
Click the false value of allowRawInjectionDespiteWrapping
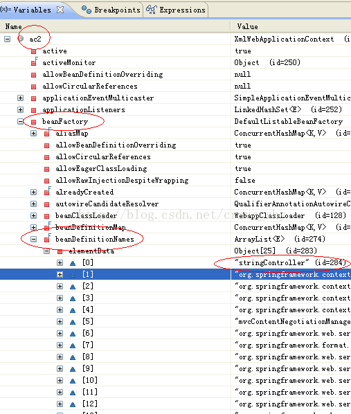[245, 181]
